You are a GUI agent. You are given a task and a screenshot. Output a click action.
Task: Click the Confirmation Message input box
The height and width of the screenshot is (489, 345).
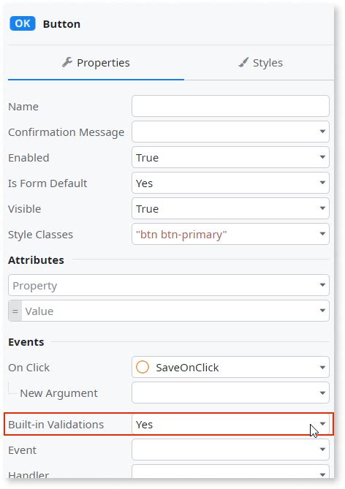(230, 132)
